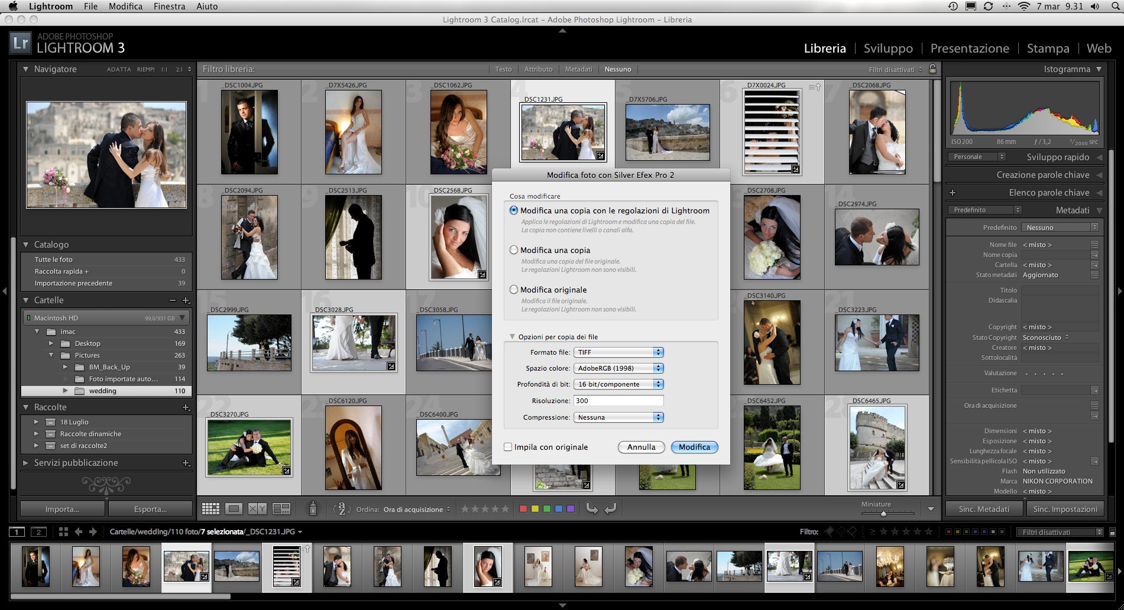This screenshot has width=1124, height=610.
Task: Click the volume menu bar icon
Action: [1095, 6]
